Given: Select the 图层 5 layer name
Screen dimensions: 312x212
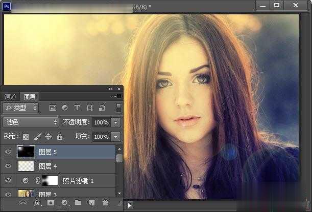Looking at the screenshot, I should (x=47, y=152).
